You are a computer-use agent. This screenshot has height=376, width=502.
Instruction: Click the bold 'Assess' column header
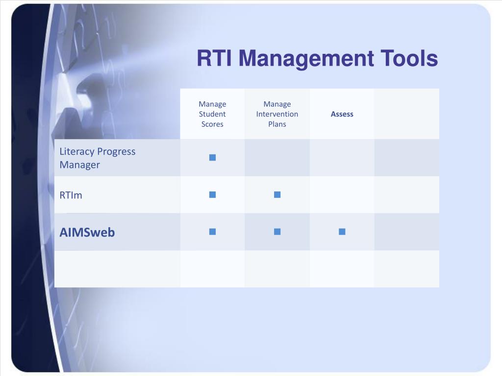[342, 114]
